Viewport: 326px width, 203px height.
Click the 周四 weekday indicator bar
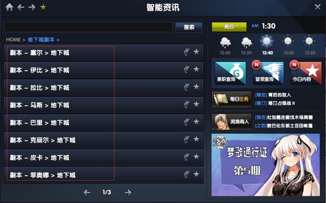(229, 27)
